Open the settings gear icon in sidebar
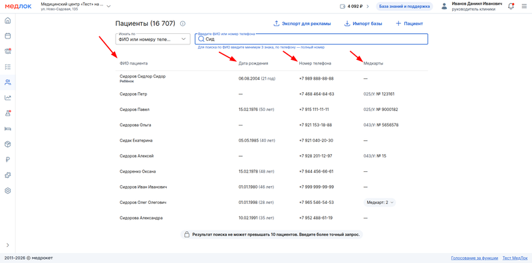This screenshot has width=532, height=263. tap(8, 191)
